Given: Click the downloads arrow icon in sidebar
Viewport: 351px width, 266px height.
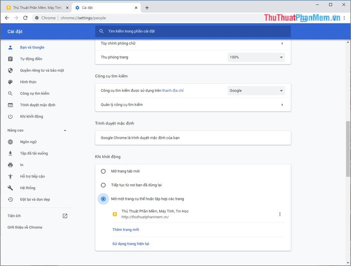Looking at the screenshot, I should (x=11, y=153).
